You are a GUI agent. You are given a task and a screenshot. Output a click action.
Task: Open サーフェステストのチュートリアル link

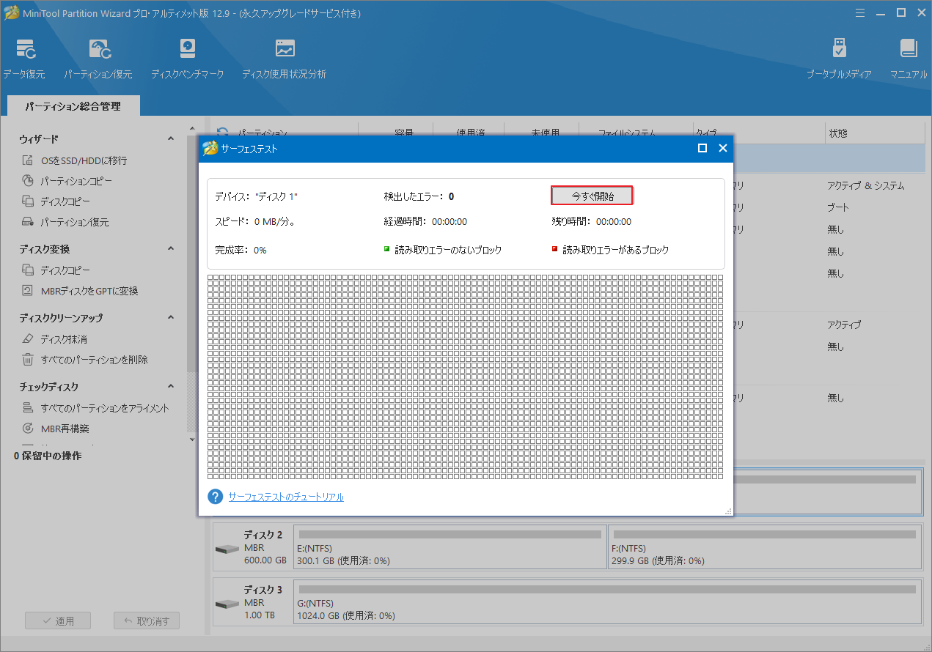[x=286, y=497]
